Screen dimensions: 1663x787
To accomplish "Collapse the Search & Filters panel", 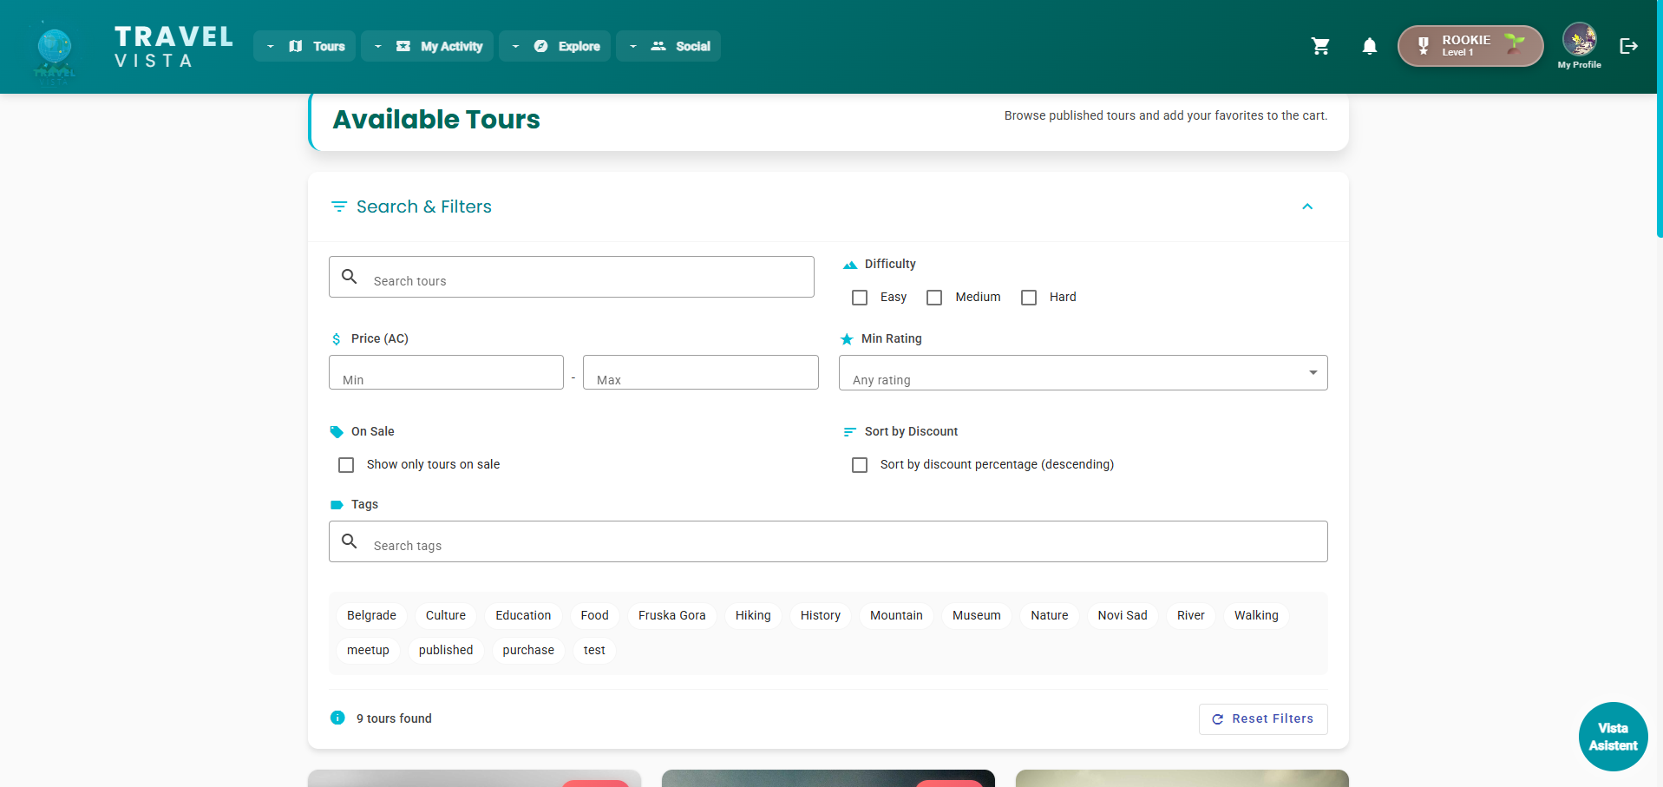I will click(x=1306, y=207).
